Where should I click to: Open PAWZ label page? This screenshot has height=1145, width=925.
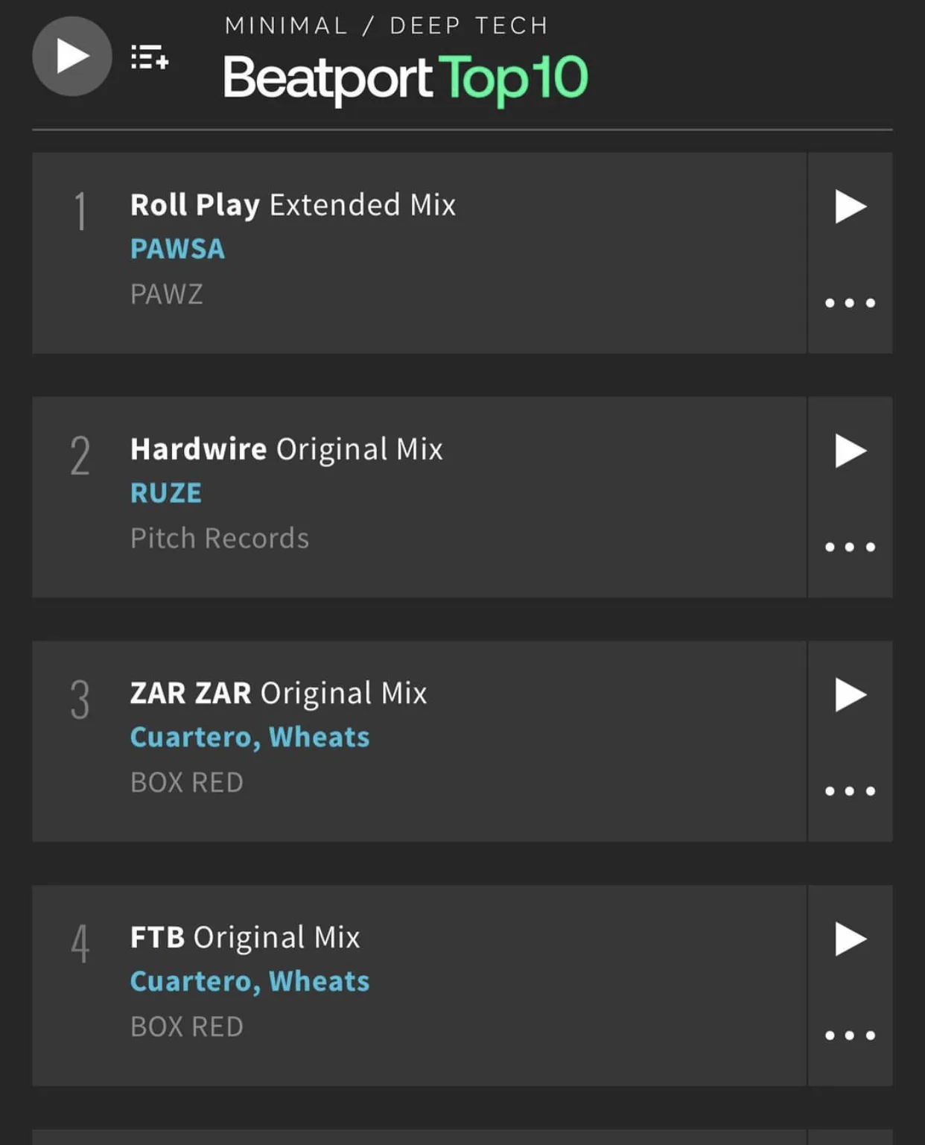coord(166,294)
